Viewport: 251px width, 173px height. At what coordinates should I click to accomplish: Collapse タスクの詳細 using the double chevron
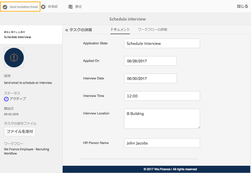[67, 30]
